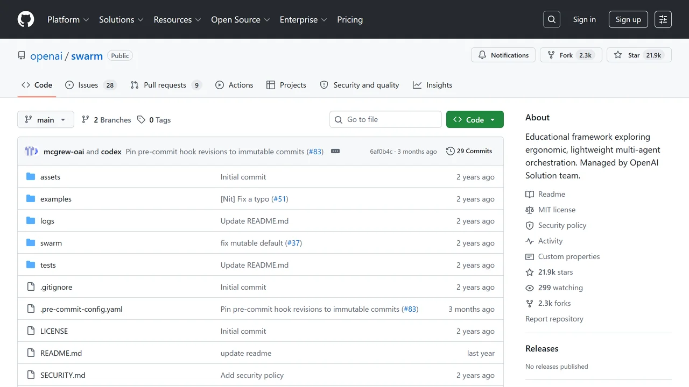This screenshot has height=387, width=689.
Task: Click the tests folder icon
Action: (31, 265)
